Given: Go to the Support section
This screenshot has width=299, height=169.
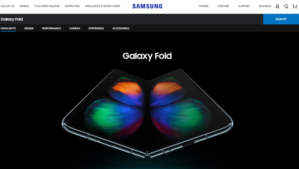Looking at the screenshot, I should click(x=244, y=6).
